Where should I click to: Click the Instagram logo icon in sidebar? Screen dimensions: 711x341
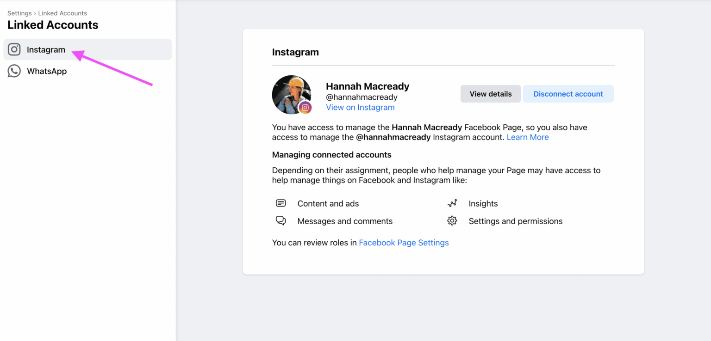pos(14,49)
